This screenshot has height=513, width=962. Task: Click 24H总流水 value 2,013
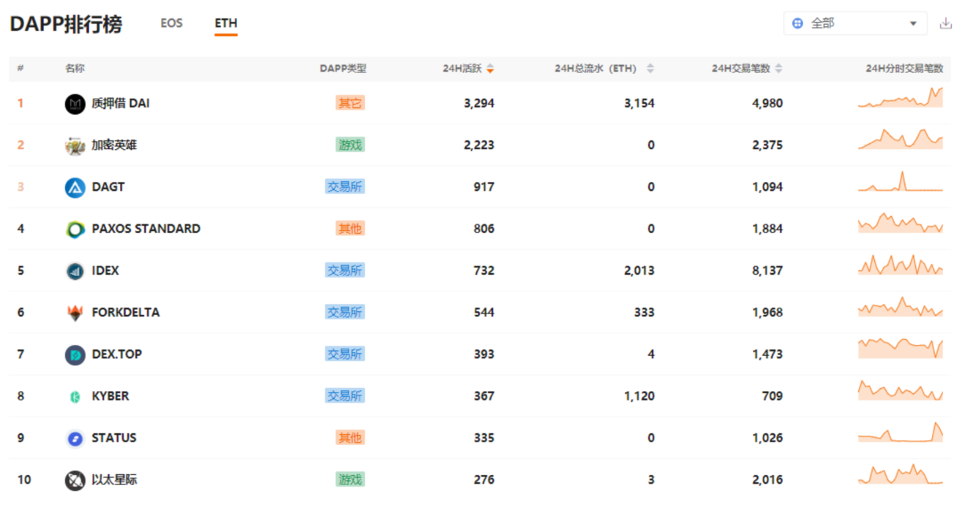pos(639,270)
